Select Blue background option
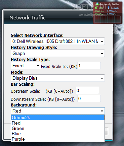This screenshot has width=124, height=146. point(58,134)
